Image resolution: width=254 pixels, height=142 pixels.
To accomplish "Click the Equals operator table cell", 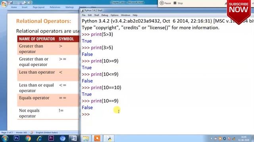I will [34, 98].
